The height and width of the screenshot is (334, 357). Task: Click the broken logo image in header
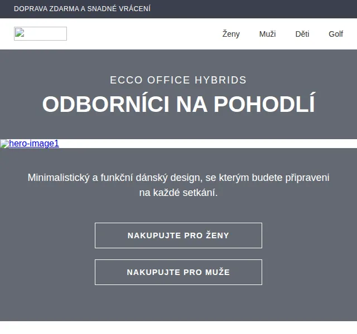(x=40, y=33)
